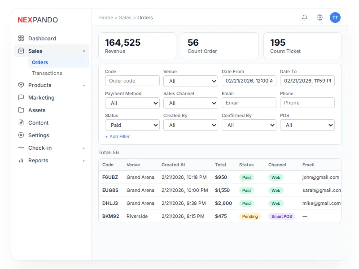Click the sidebar Settings gear icon
Viewport: 359px width, 269px height.
point(21,135)
